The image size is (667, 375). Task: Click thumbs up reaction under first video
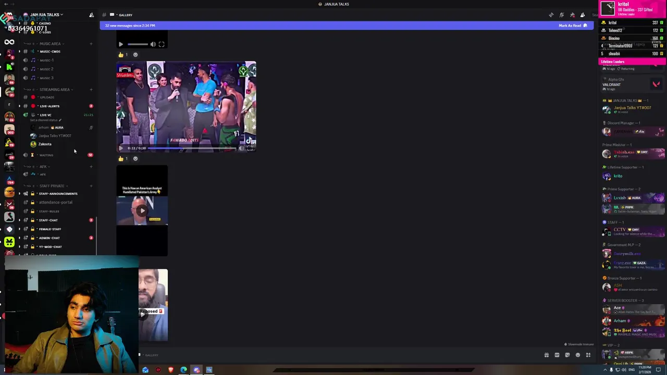click(123, 55)
